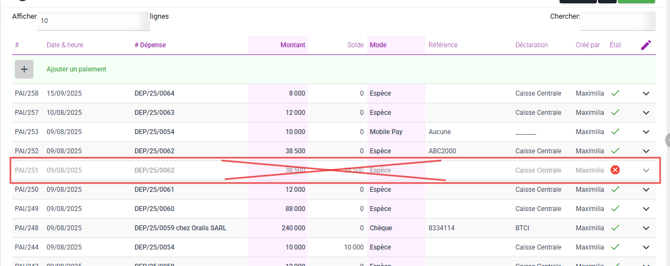Click the green checkmark for PAI/248
Screen dimensions: 670x266
click(616, 228)
